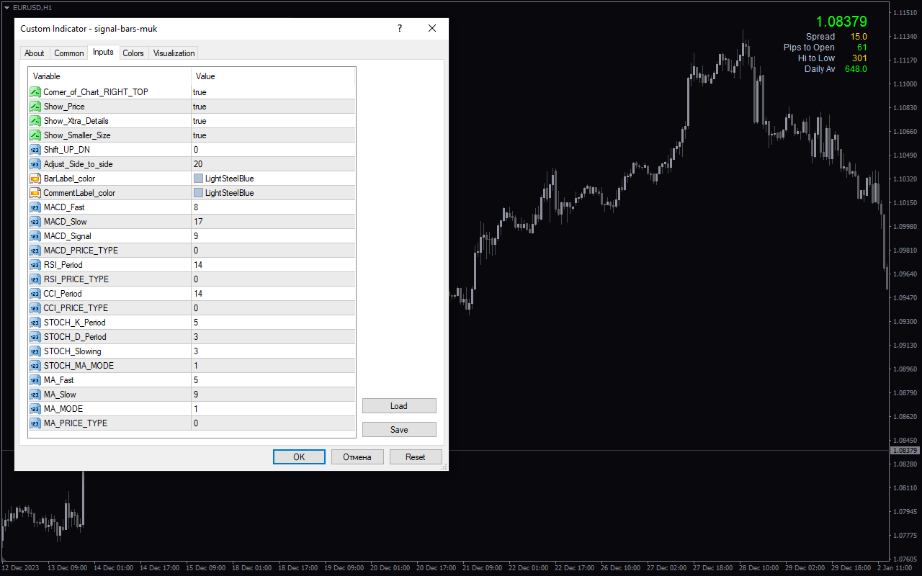The image size is (922, 576).
Task: Reset inputs with the Reset button
Action: pos(416,457)
